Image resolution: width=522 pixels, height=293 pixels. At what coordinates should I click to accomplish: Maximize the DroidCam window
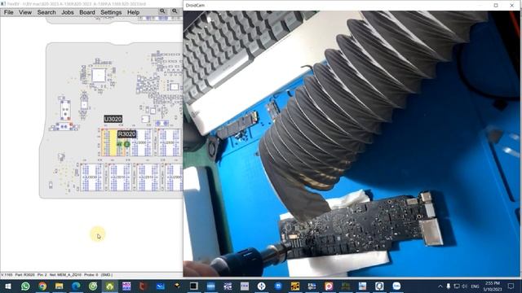point(496,6)
